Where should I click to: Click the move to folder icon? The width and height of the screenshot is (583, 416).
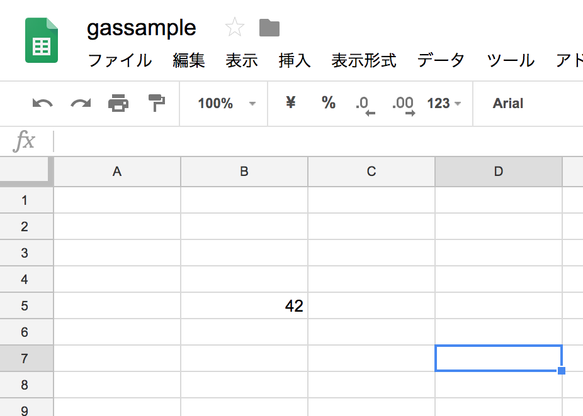tap(269, 26)
